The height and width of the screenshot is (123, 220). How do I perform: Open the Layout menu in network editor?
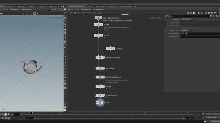94,13
